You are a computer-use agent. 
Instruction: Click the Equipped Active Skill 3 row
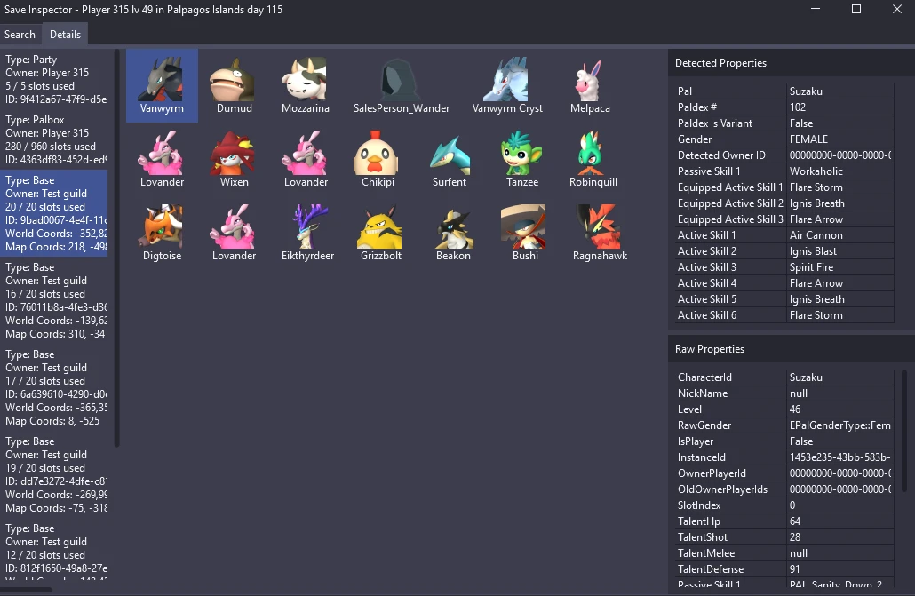(x=784, y=219)
